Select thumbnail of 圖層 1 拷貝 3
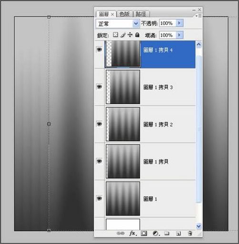Screen dimensions: 239x244 (x=123, y=87)
